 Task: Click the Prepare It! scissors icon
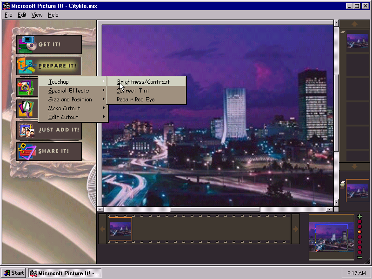click(28, 66)
